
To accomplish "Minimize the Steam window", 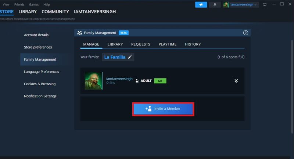I will [x=274, y=4].
